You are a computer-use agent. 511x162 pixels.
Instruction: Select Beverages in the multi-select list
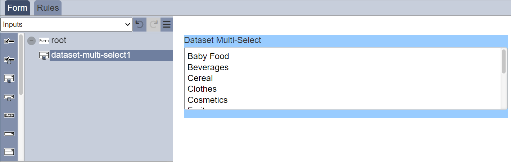click(208, 67)
